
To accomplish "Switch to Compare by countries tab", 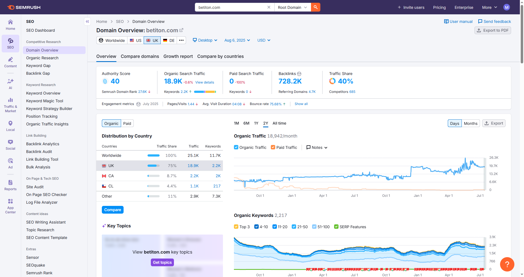I will (220, 56).
